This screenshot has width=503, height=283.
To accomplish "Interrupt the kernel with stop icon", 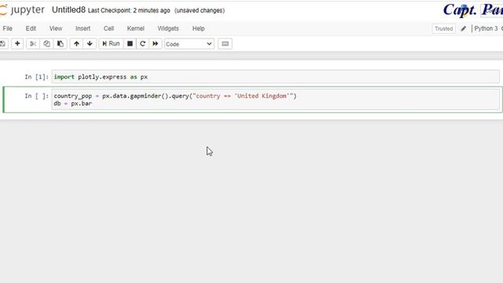I will (x=130, y=44).
